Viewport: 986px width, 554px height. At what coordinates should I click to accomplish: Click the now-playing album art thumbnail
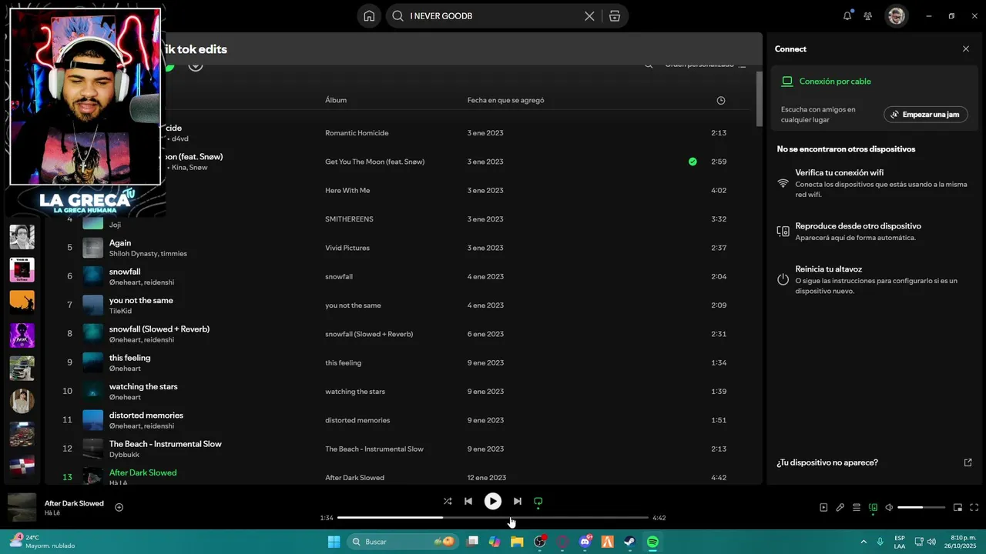tap(22, 507)
